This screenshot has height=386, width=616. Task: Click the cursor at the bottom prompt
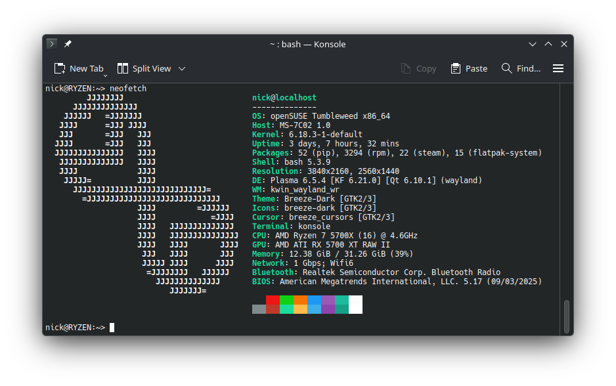pos(112,328)
